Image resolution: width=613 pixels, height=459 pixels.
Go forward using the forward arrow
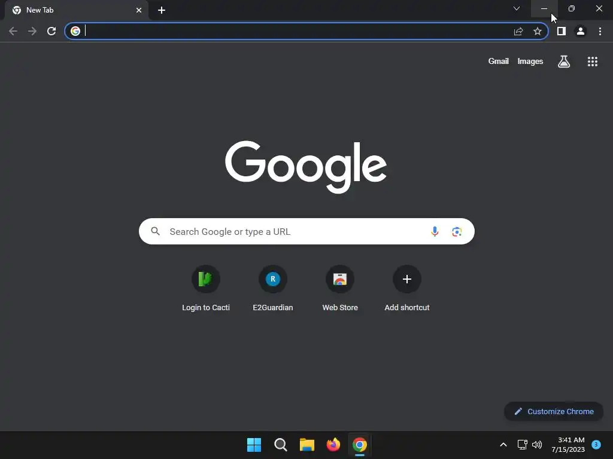point(32,31)
